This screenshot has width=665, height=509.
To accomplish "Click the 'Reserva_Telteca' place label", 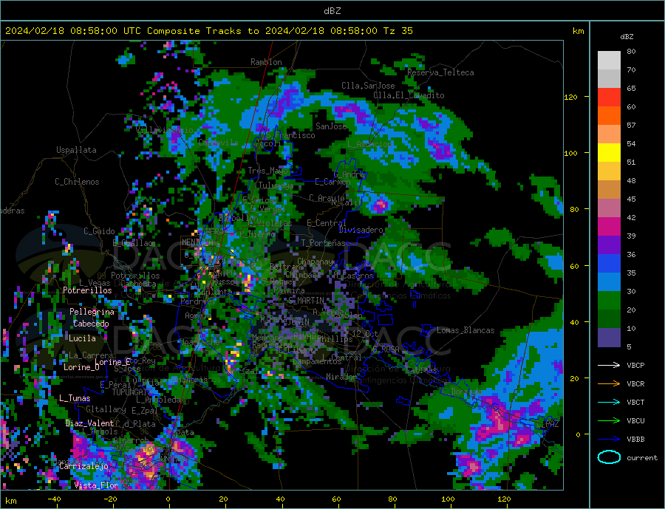I will [440, 72].
